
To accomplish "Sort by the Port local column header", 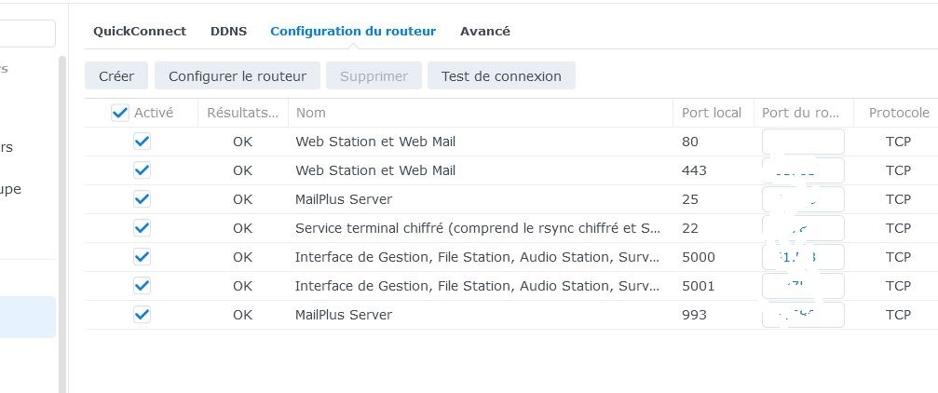I will 712,113.
